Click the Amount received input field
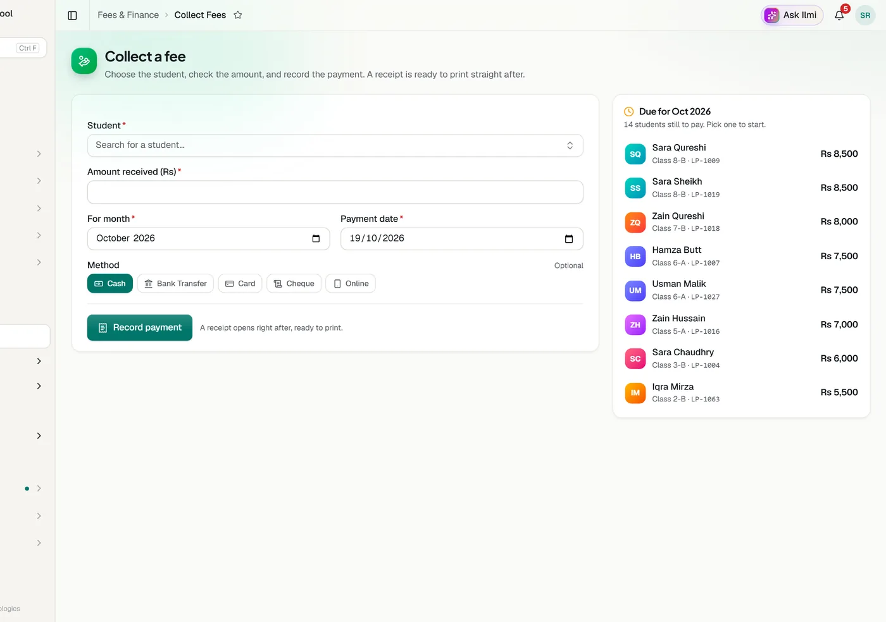The image size is (886, 622). coord(335,192)
